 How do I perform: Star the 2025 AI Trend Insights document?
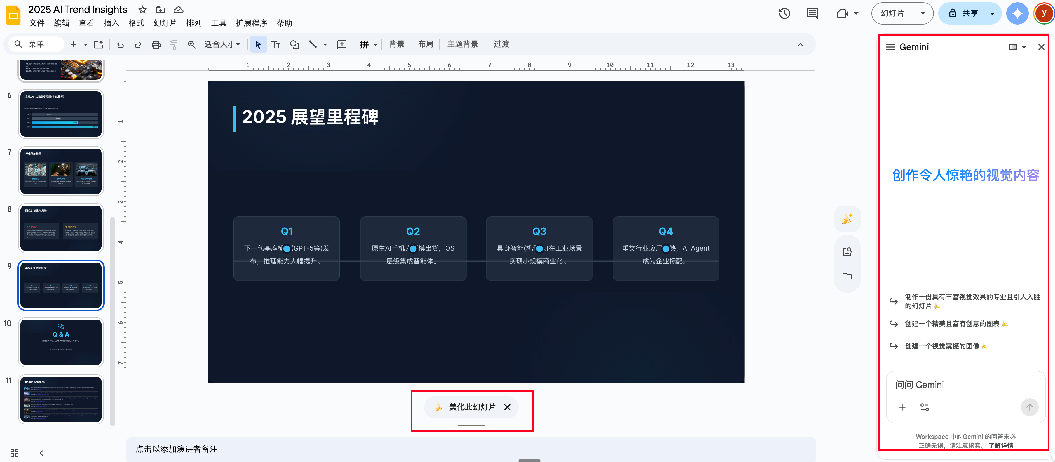pos(142,10)
